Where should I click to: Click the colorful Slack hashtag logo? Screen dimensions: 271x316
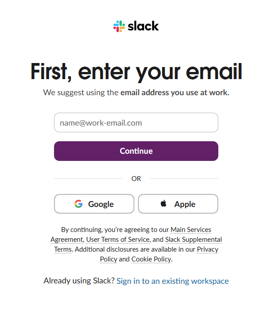click(119, 26)
